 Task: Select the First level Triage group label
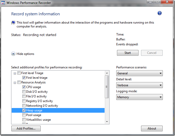pos(32,73)
